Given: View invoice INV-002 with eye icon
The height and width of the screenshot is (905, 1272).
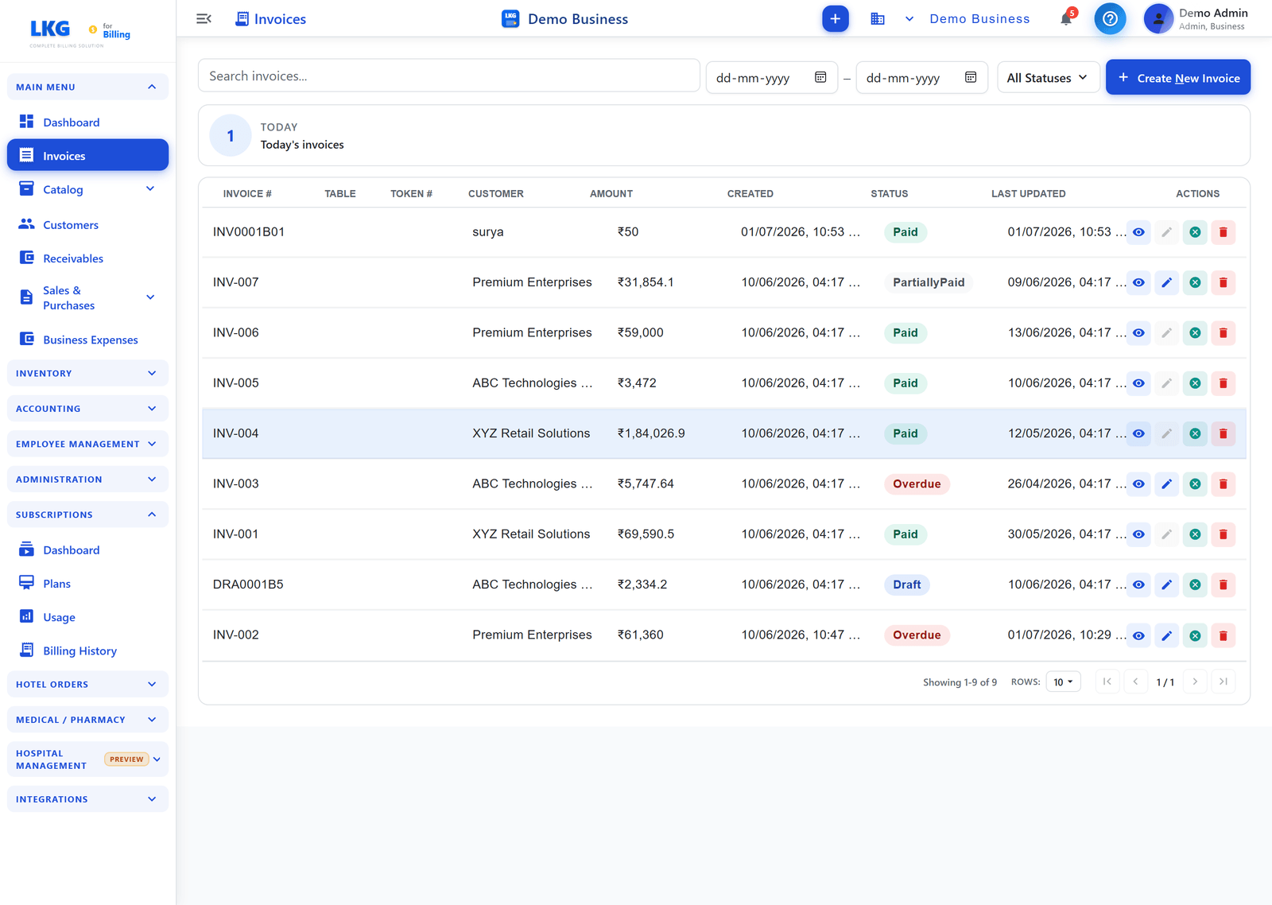Looking at the screenshot, I should 1138,635.
